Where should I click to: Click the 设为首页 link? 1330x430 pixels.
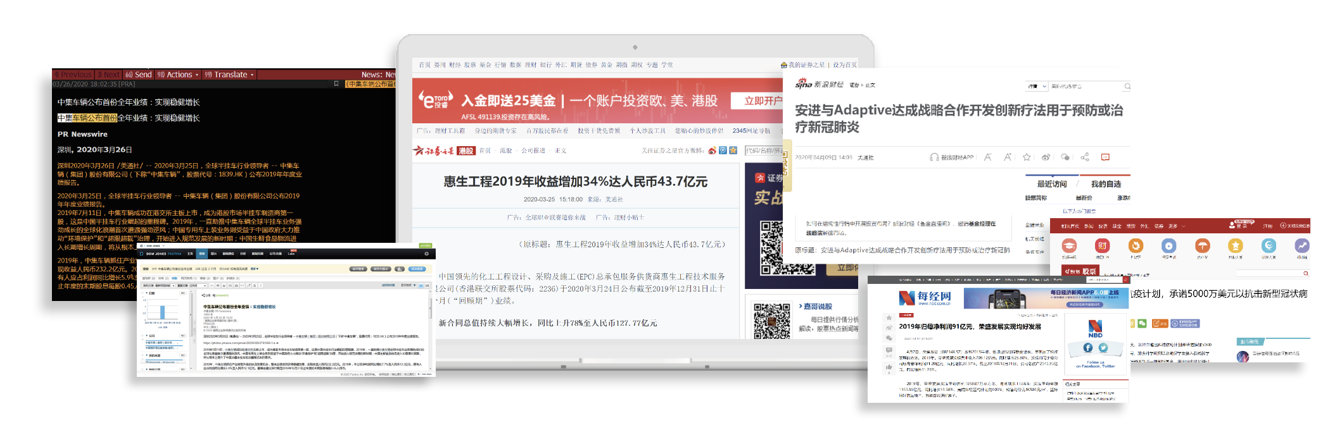click(x=845, y=64)
